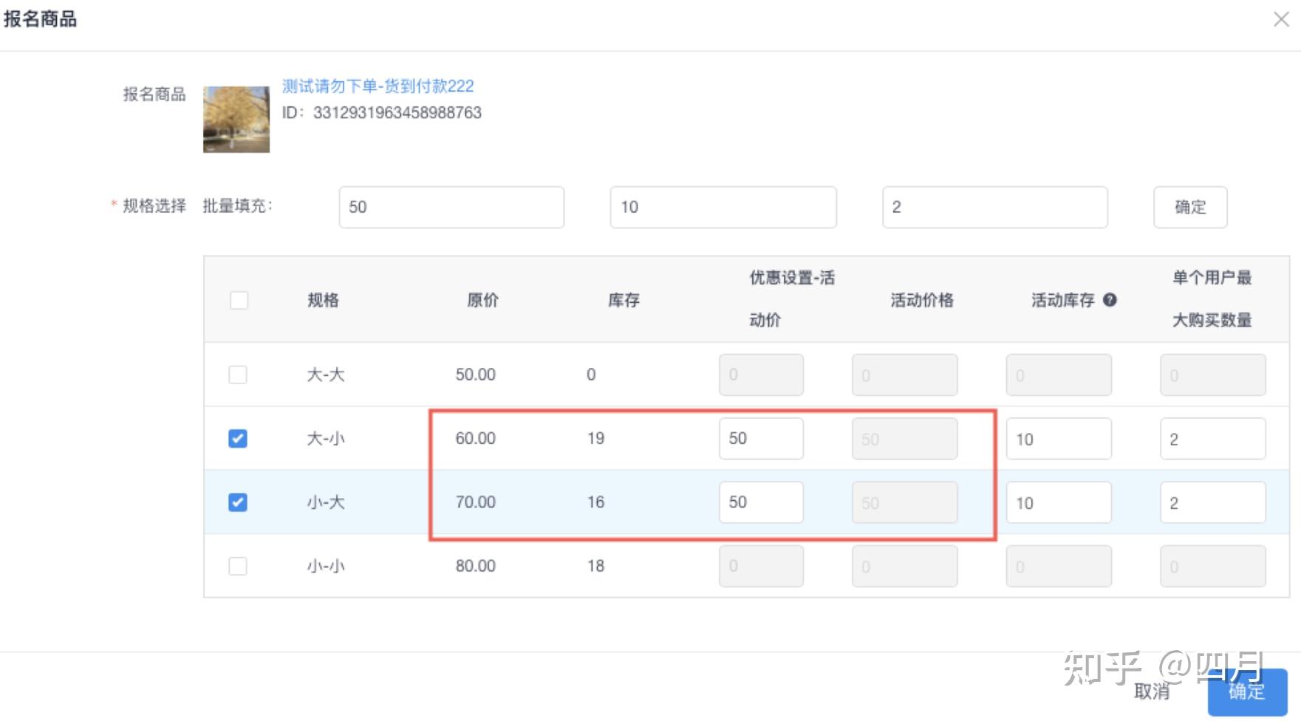This screenshot has width=1301, height=721.
Task: Click disabled purchase limit field in 大-大 row
Action: point(1213,375)
